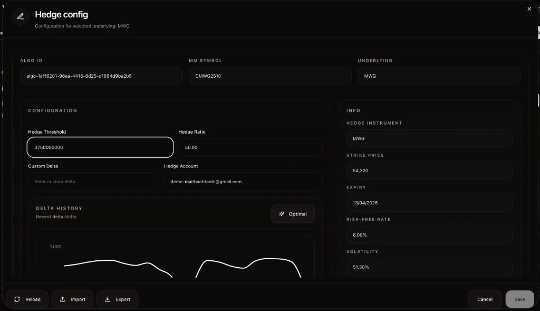
Task: Click the Save button
Action: pos(519,299)
